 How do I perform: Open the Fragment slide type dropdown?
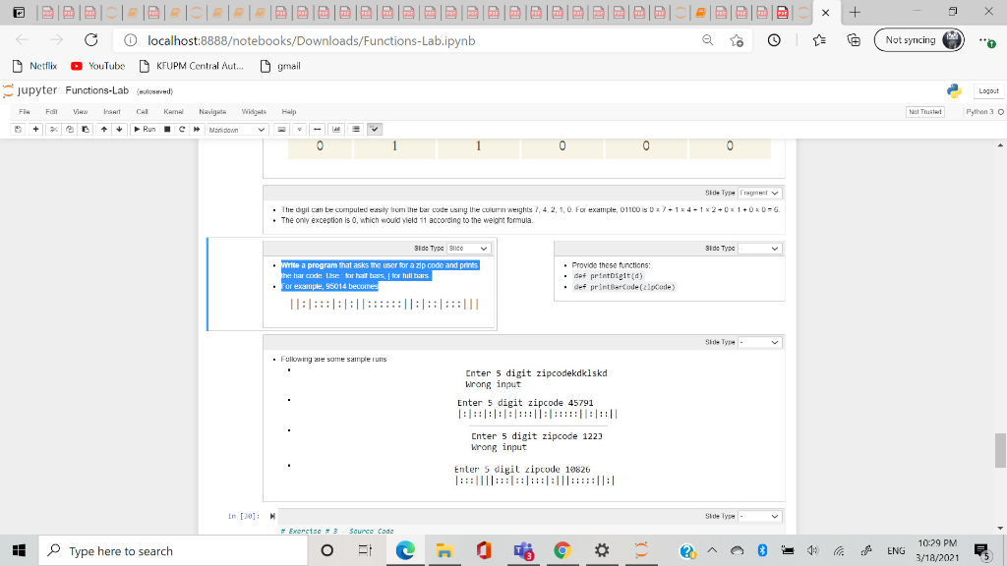[x=758, y=193]
